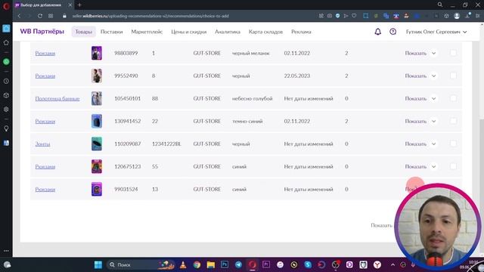The image size is (484, 272).
Task: Expand Показать for item 99552490
Action: pos(420,76)
